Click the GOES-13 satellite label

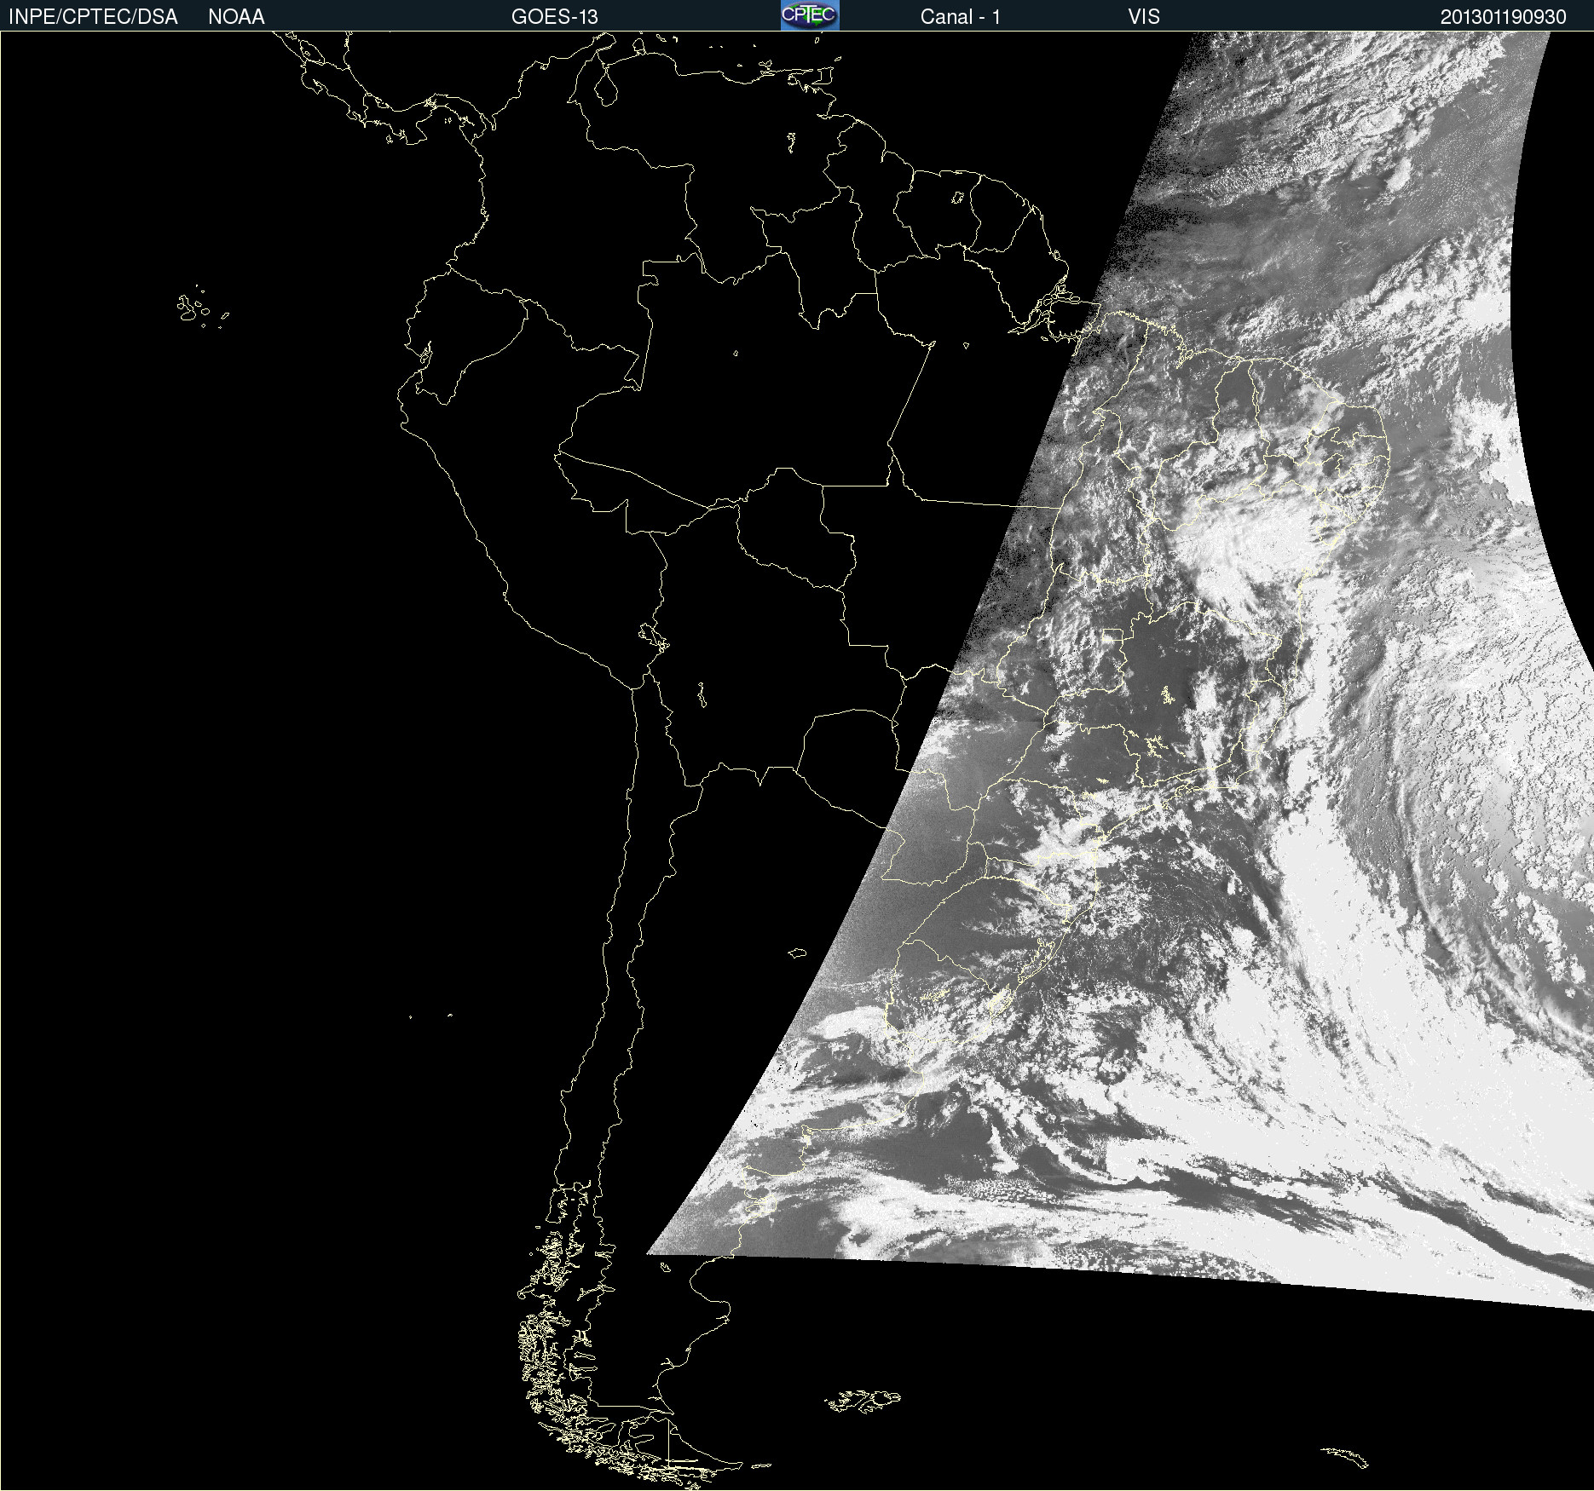(x=555, y=17)
